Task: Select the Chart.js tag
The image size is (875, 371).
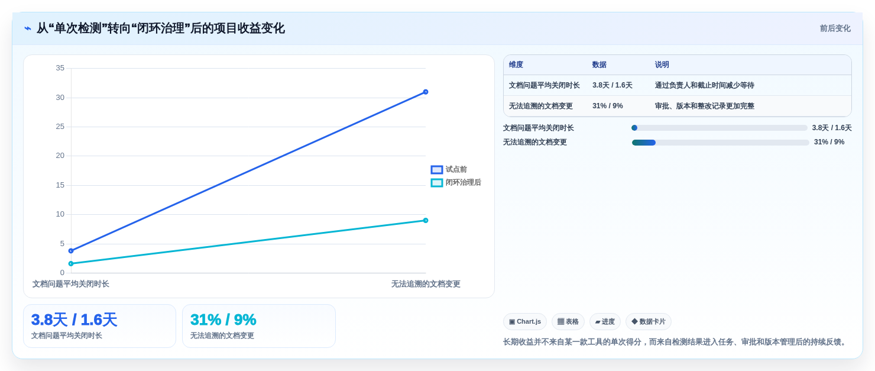Action: point(525,321)
